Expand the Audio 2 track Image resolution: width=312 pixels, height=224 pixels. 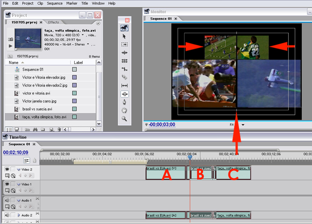[19, 215]
